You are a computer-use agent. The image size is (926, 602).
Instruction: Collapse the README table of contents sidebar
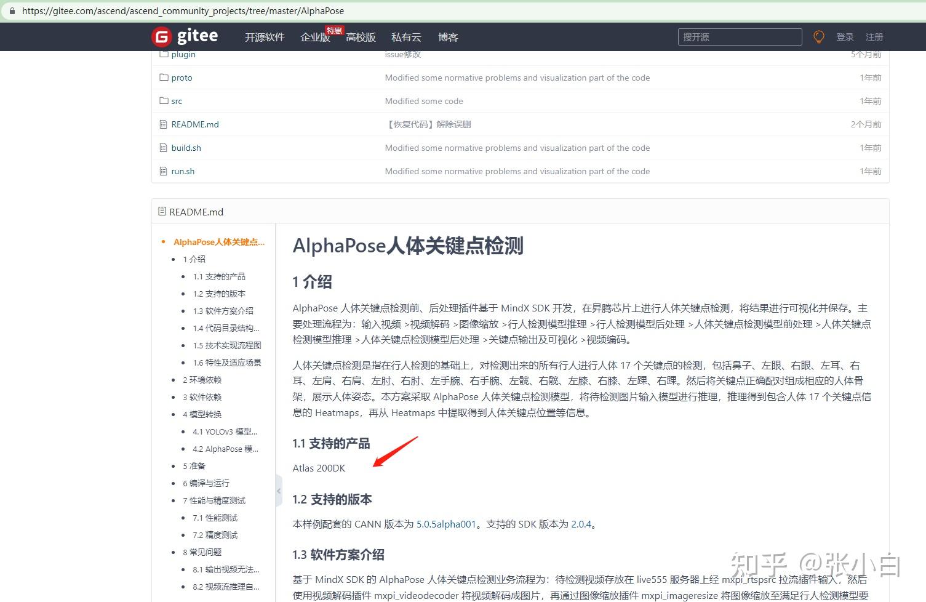tap(278, 491)
